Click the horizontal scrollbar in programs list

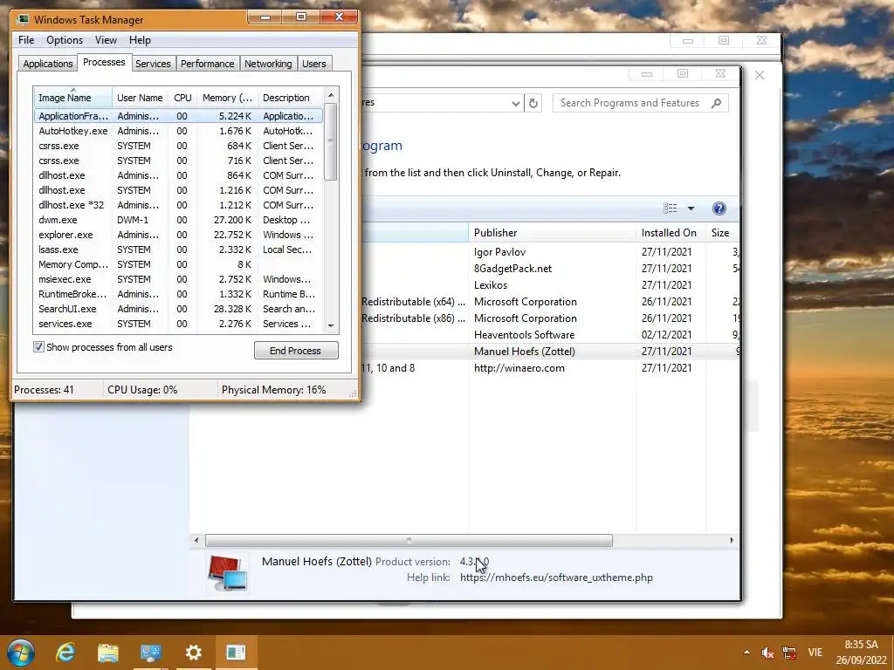(x=409, y=540)
